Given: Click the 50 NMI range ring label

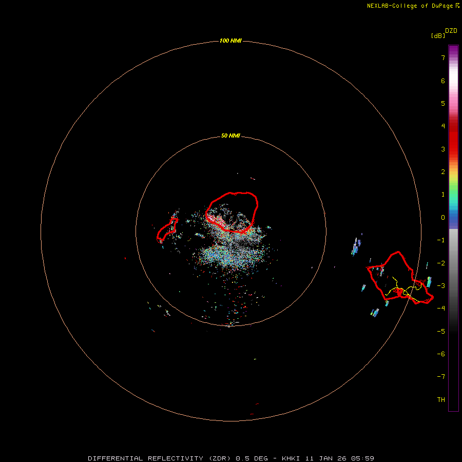Looking at the screenshot, I should coord(230,136).
